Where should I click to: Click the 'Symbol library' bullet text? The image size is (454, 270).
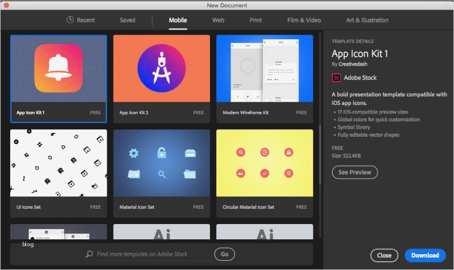tap(354, 127)
